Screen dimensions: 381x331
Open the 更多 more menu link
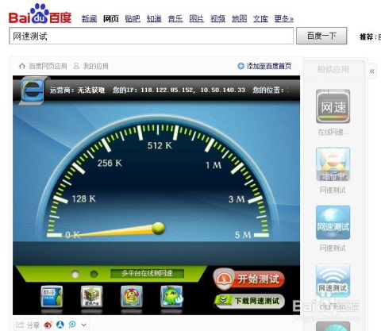coord(283,19)
